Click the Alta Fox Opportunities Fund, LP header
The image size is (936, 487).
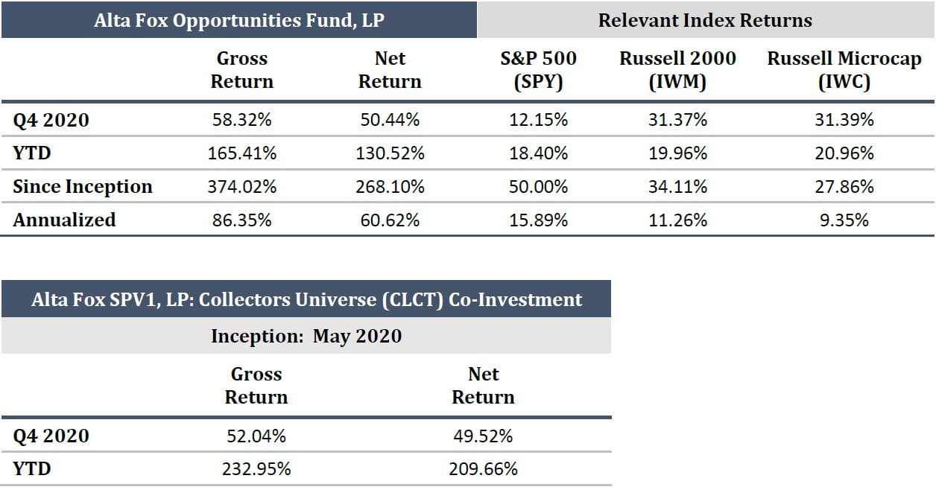pyautogui.click(x=238, y=20)
